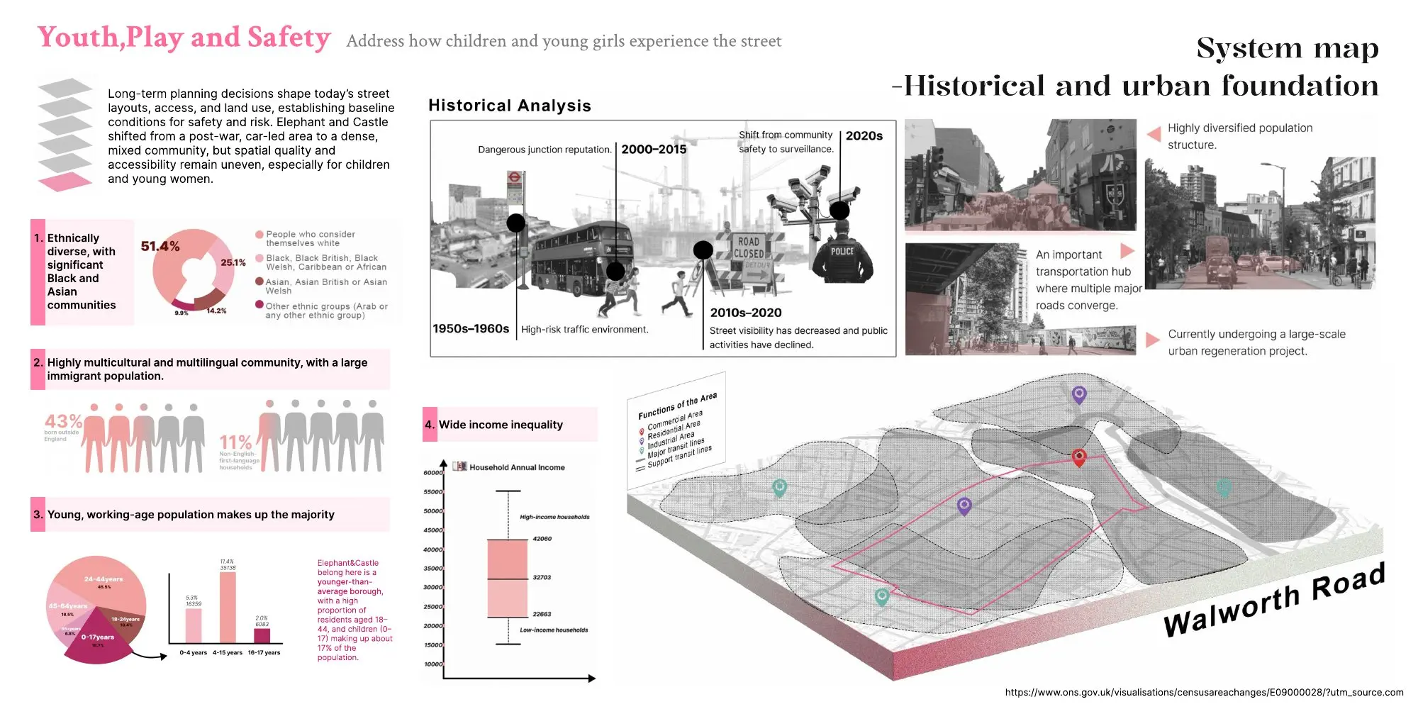Click pink arrow beside urban regeneration project text
The height and width of the screenshot is (709, 1418).
click(1153, 340)
